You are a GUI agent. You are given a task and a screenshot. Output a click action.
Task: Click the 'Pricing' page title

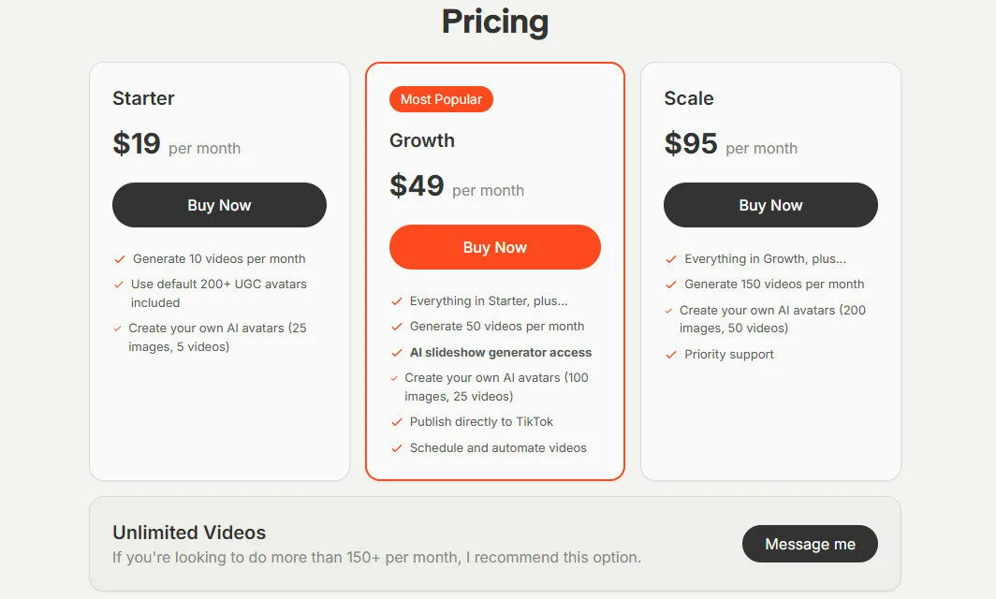495,22
